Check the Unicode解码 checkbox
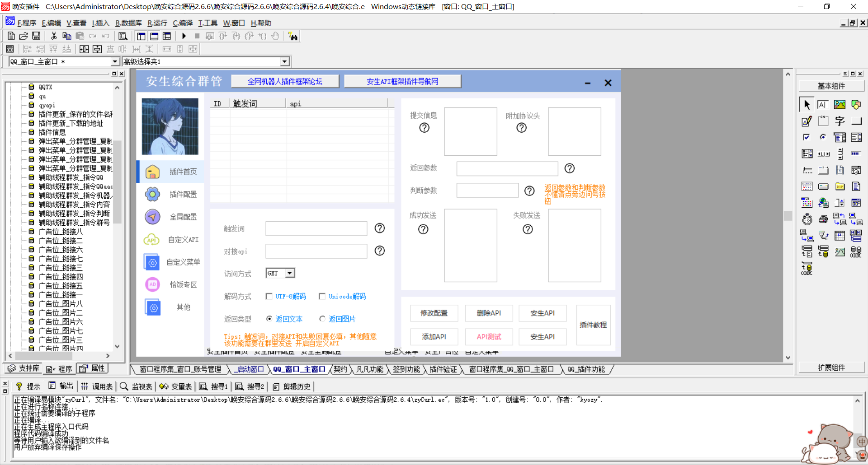The width and height of the screenshot is (868, 465). click(322, 297)
